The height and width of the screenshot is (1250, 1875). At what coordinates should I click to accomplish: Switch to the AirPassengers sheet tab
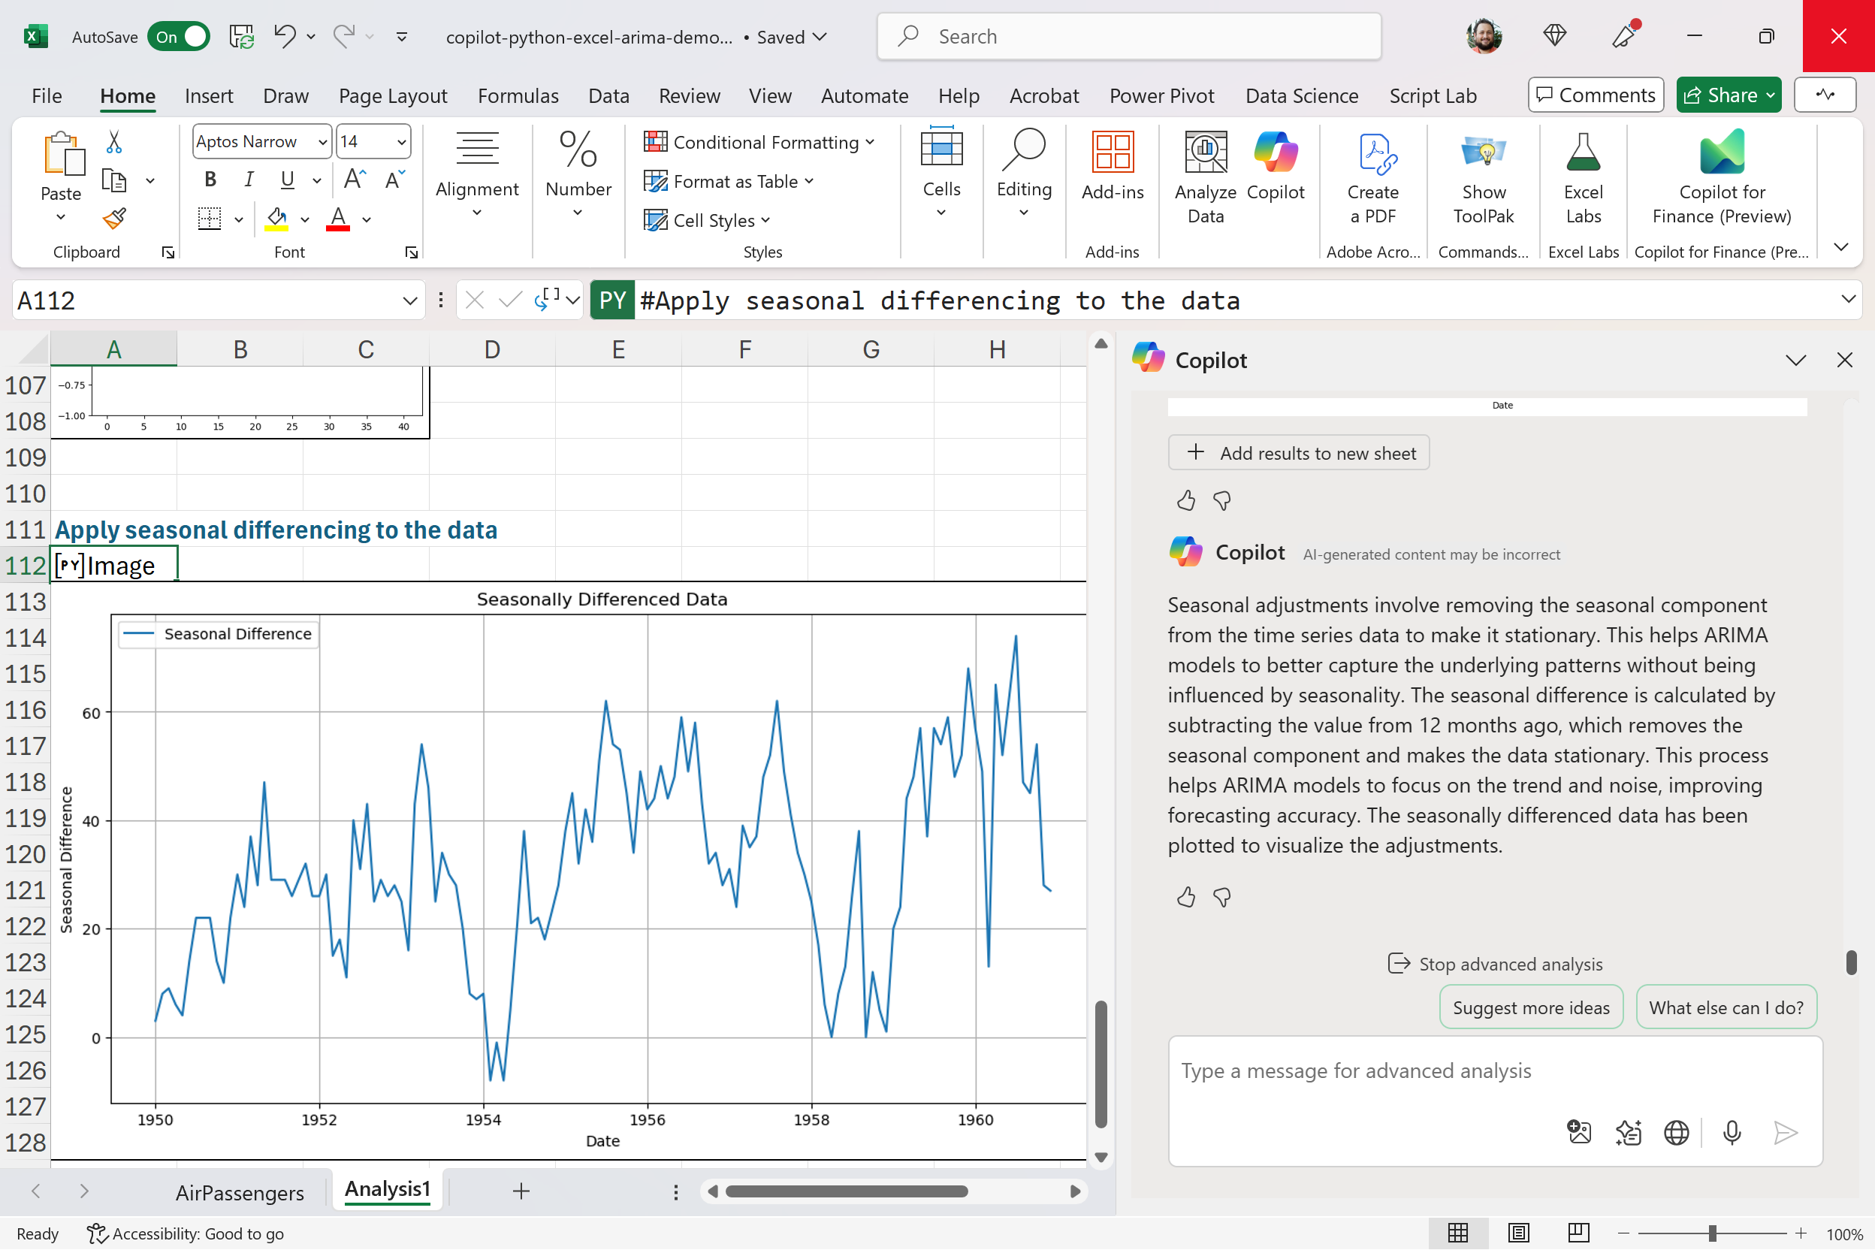click(239, 1192)
